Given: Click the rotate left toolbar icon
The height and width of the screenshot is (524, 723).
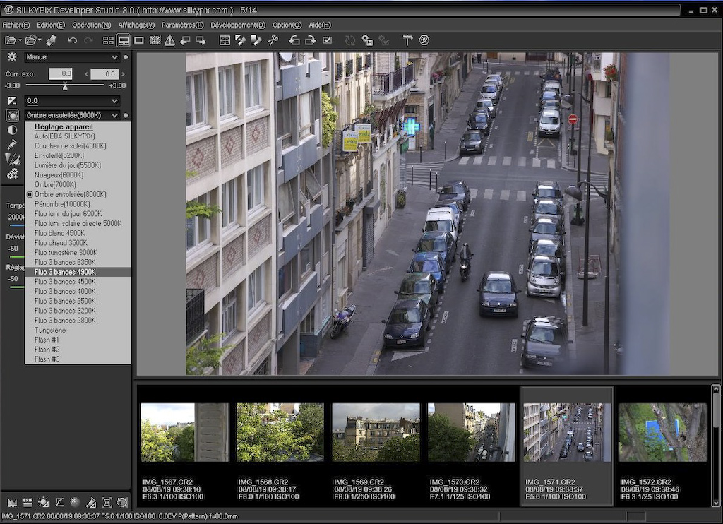Looking at the screenshot, I should (294, 40).
